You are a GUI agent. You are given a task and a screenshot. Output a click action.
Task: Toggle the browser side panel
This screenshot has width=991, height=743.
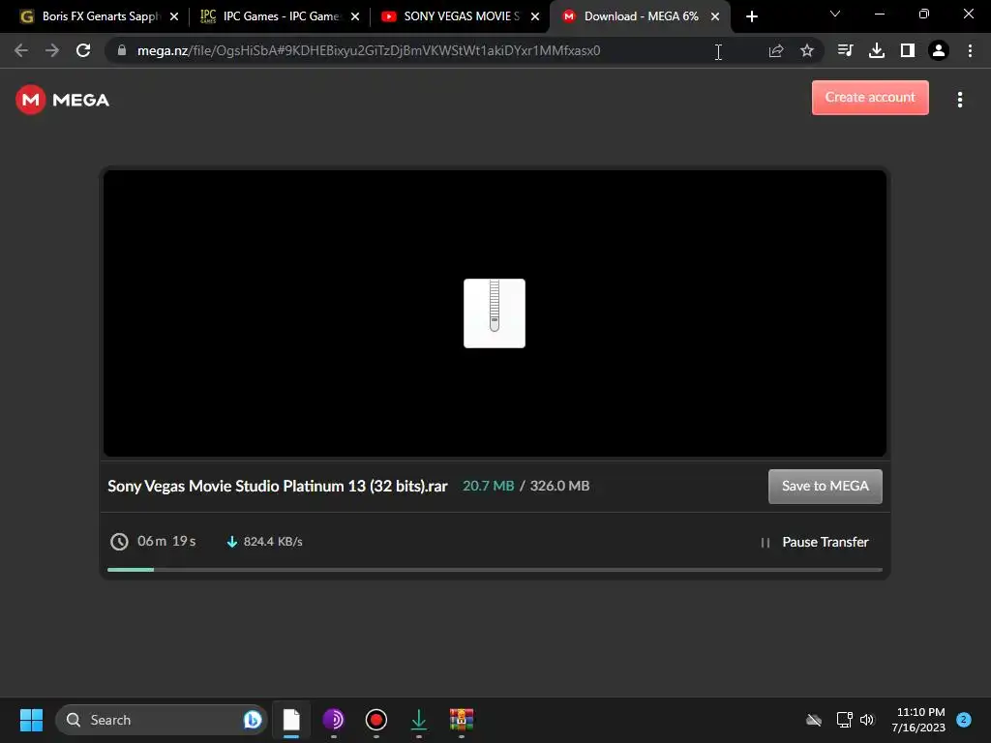[908, 50]
